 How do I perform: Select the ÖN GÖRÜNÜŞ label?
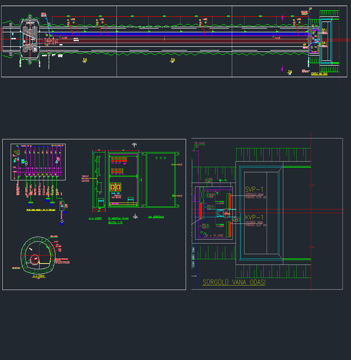point(155,217)
